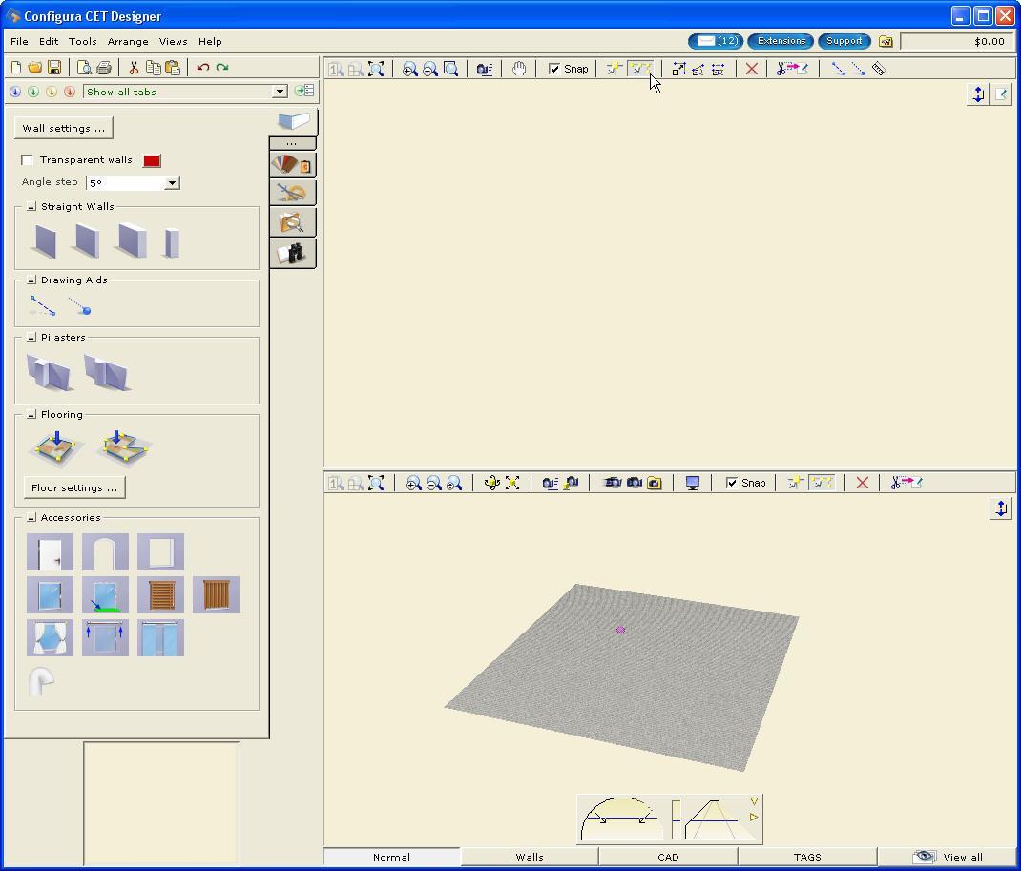Select the Pan hand tool
This screenshot has height=871, width=1021.
(519, 69)
